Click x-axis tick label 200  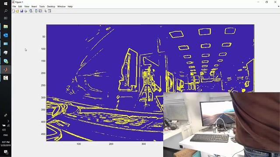coord(111,144)
